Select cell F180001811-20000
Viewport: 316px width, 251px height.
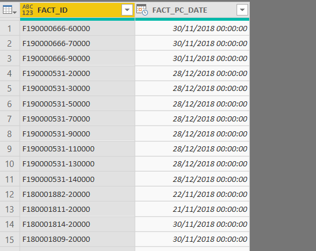pos(77,209)
